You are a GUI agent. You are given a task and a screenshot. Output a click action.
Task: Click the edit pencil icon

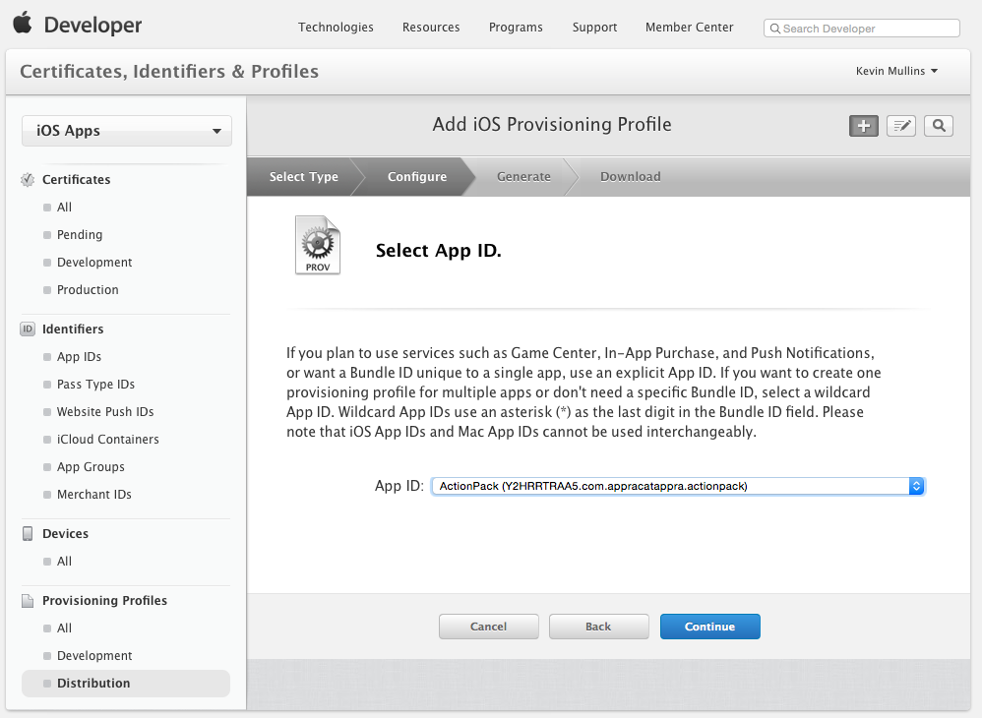pyautogui.click(x=901, y=126)
